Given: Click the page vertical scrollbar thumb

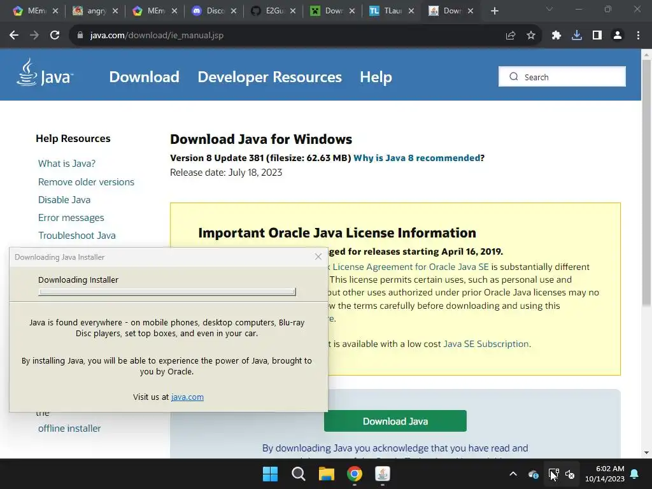Looking at the screenshot, I should [646, 183].
